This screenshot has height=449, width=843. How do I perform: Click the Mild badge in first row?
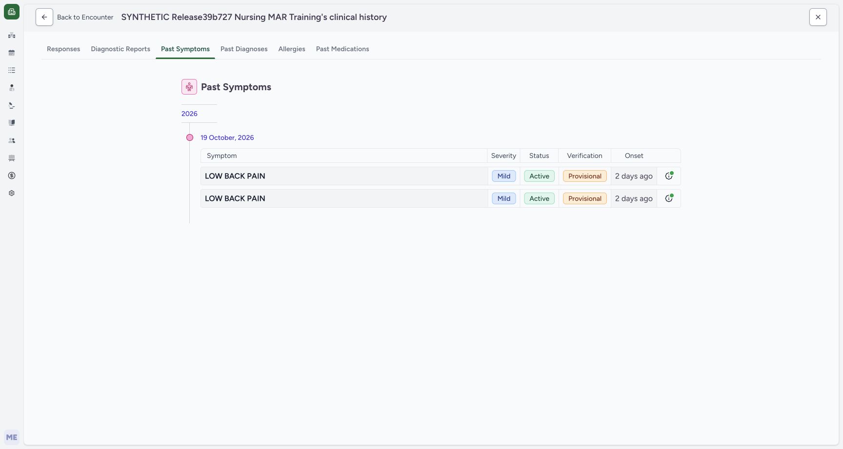[x=504, y=176]
